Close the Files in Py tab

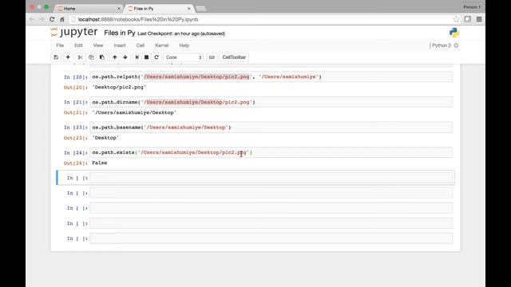[188, 9]
